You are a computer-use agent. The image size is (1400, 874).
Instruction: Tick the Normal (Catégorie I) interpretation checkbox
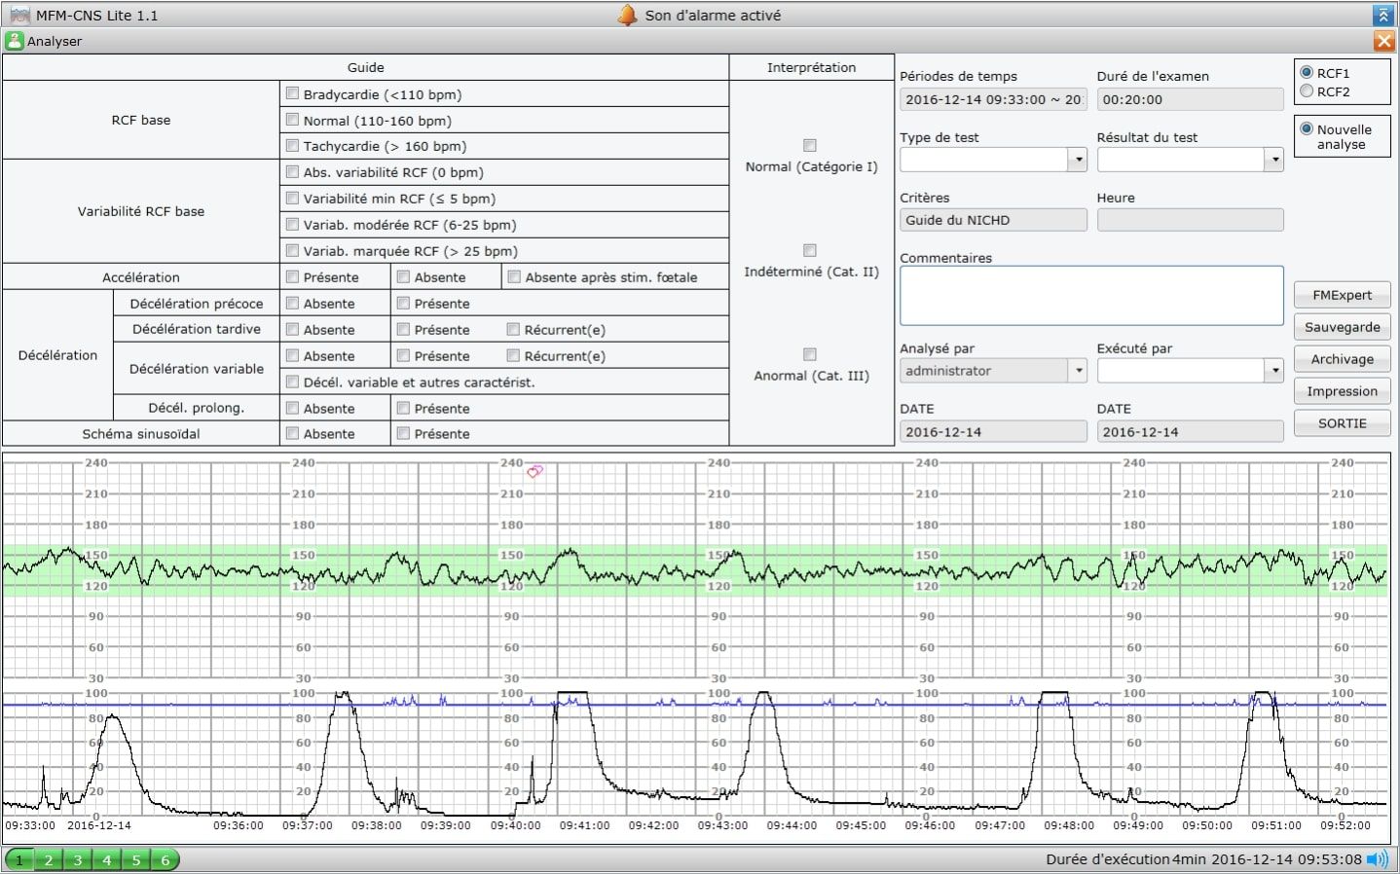[x=809, y=145]
